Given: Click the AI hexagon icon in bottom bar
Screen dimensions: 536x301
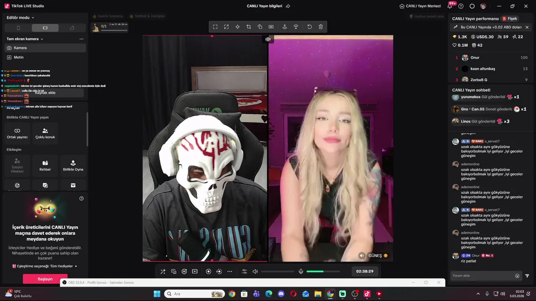Looking at the screenshot, I should point(184,271).
